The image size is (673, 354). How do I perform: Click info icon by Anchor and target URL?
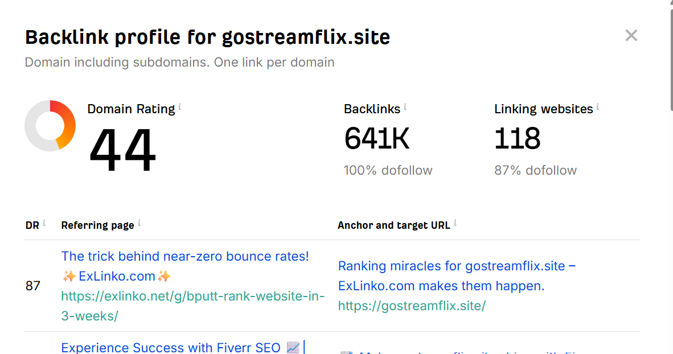point(455,223)
